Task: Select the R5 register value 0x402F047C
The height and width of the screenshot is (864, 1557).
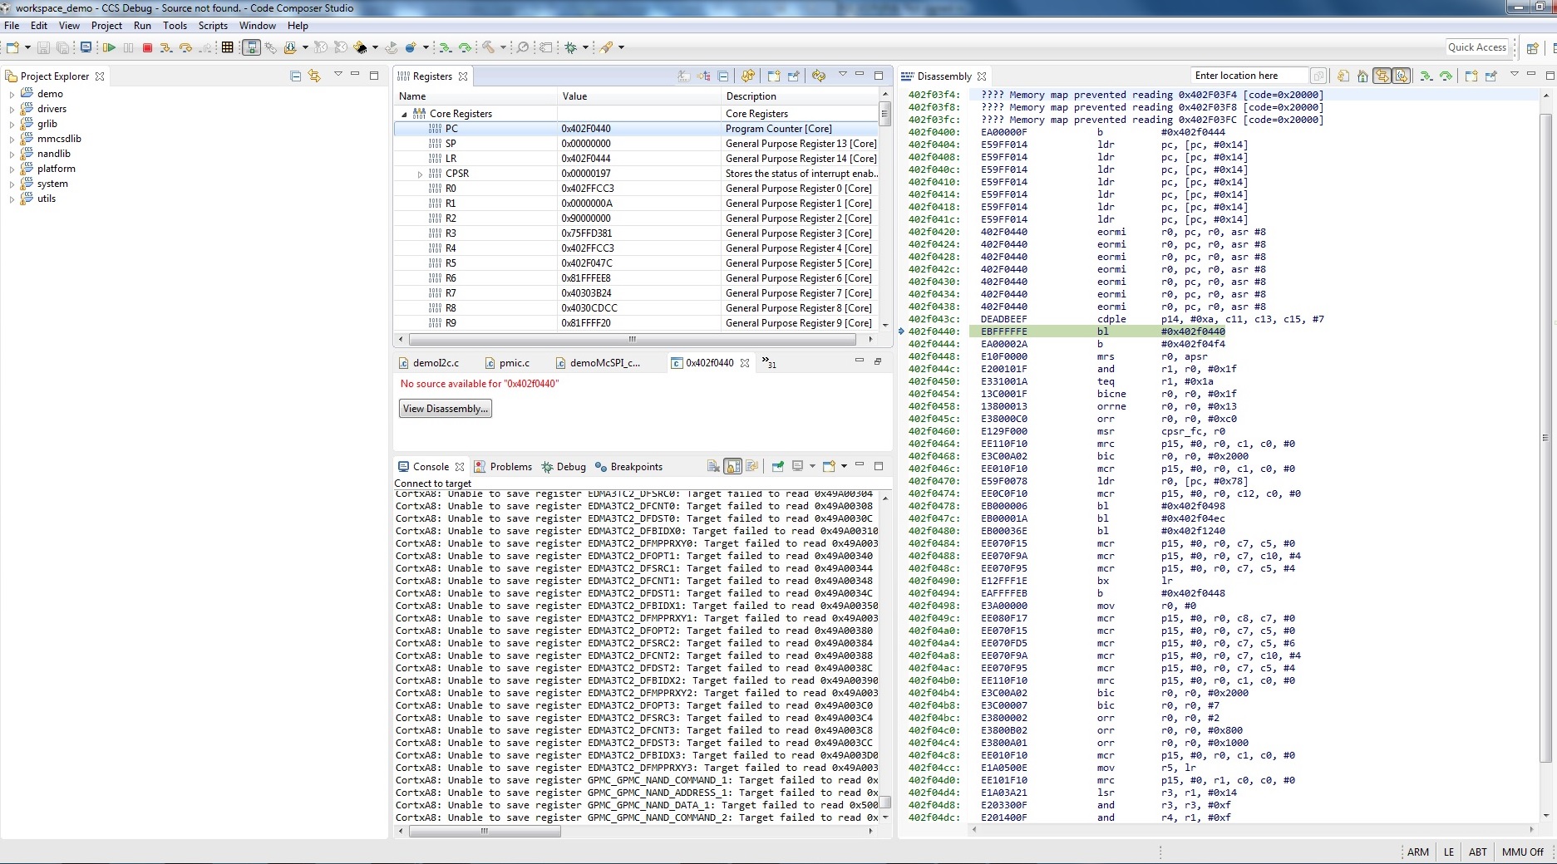Action: pos(586,263)
